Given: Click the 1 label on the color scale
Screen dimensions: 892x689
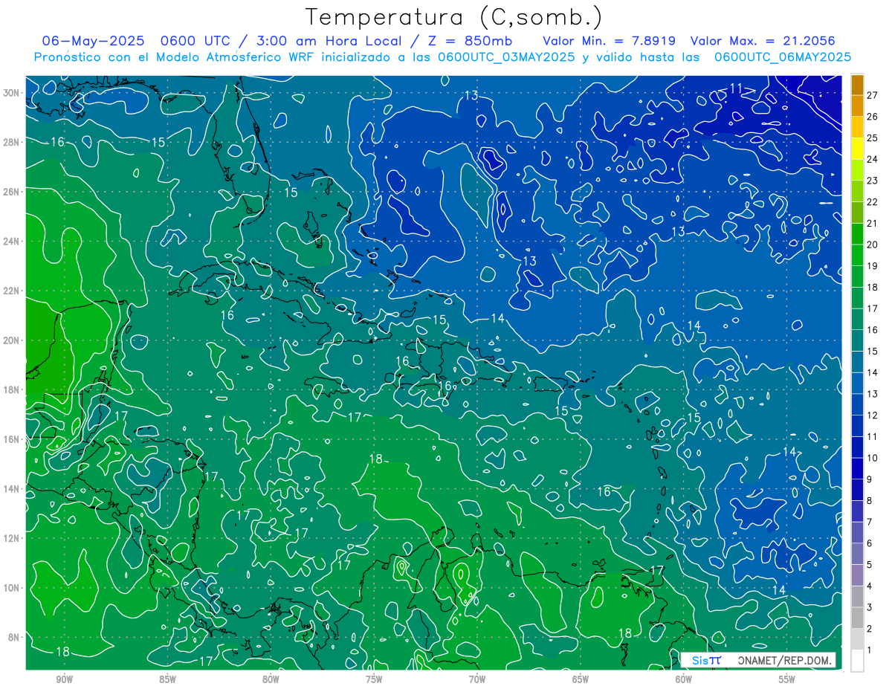Looking at the screenshot, I should 870,650.
